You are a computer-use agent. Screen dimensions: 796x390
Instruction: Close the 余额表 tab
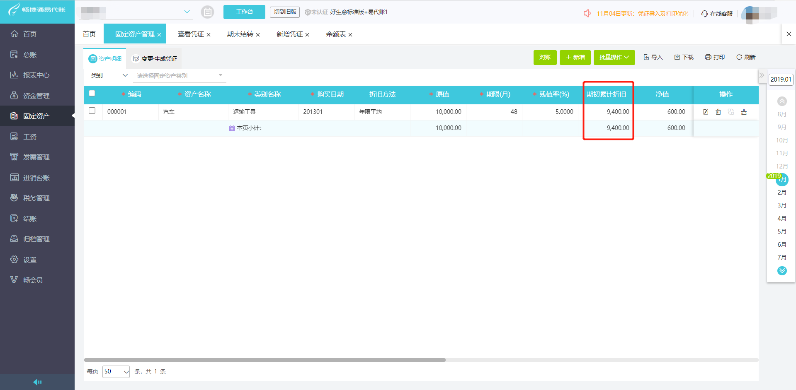(x=350, y=35)
